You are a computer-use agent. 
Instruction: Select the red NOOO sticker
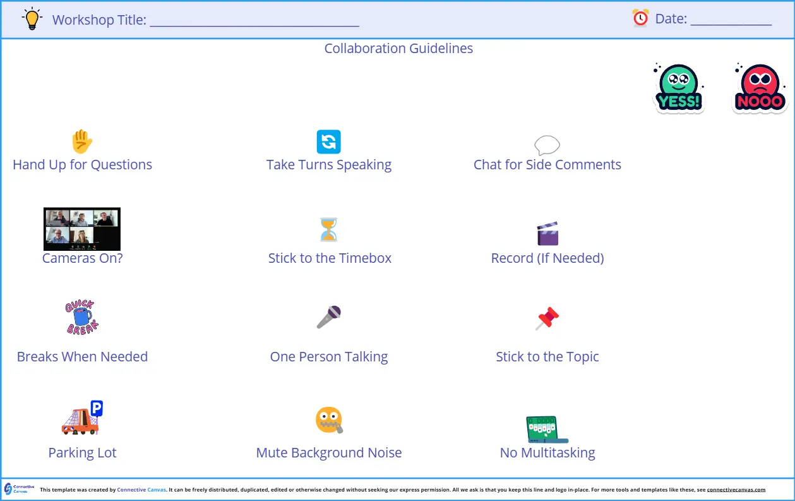[760, 88]
